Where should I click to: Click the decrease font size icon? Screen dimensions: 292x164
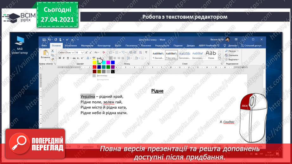(x=90, y=53)
